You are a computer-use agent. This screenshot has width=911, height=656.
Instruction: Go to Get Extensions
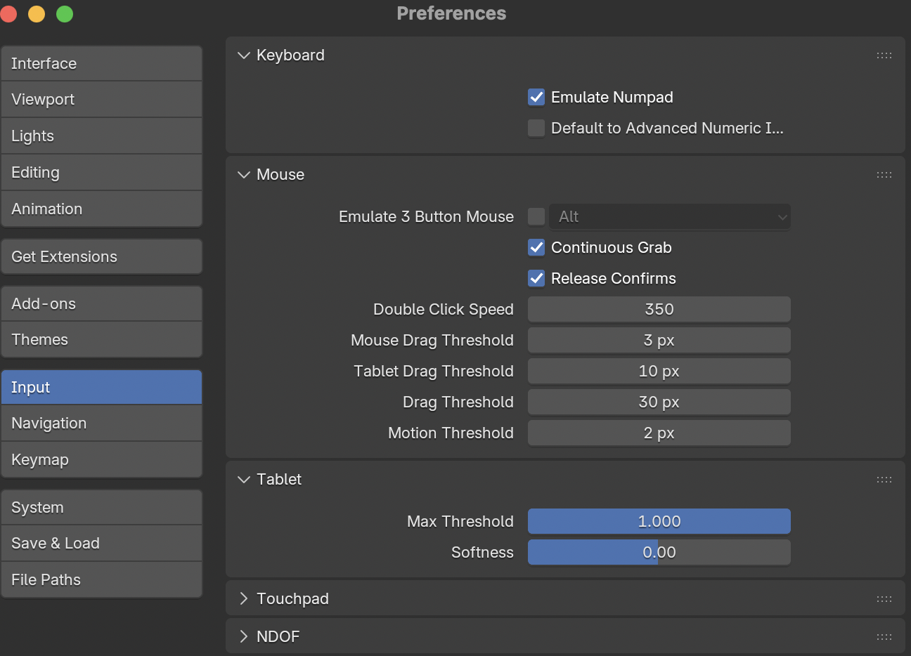[101, 257]
